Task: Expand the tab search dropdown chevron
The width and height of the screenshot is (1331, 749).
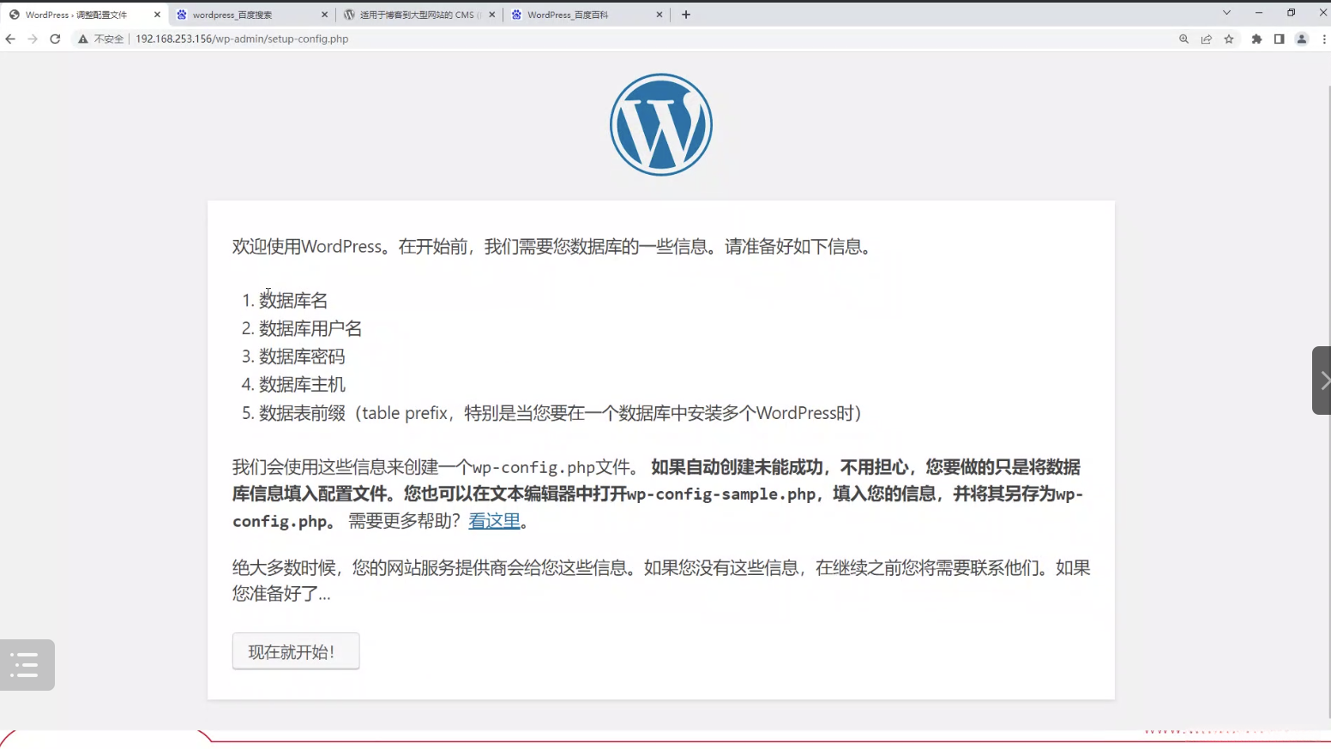Action: 1226,13
